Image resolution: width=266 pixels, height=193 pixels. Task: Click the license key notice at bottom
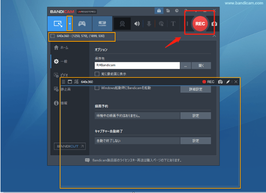pyautogui.click(x=137, y=160)
